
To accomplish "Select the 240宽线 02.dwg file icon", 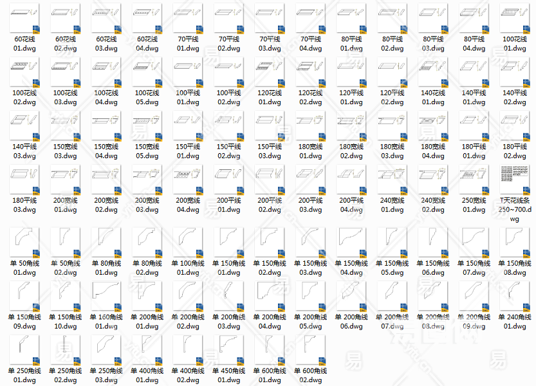I will pos(433,179).
